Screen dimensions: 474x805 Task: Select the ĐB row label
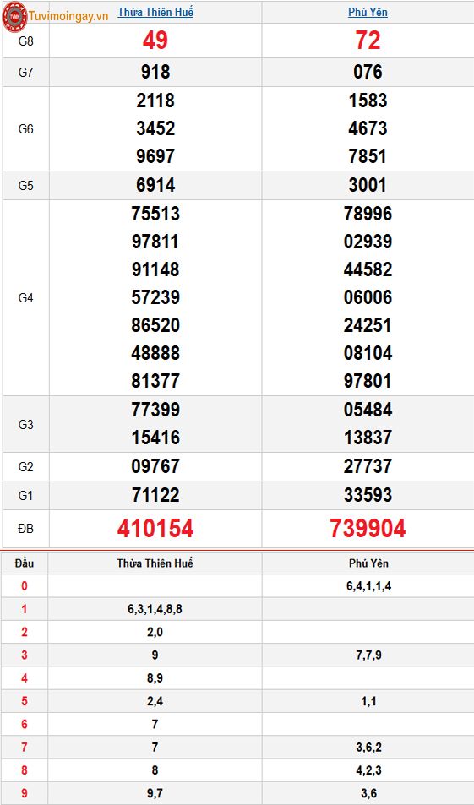click(x=25, y=528)
